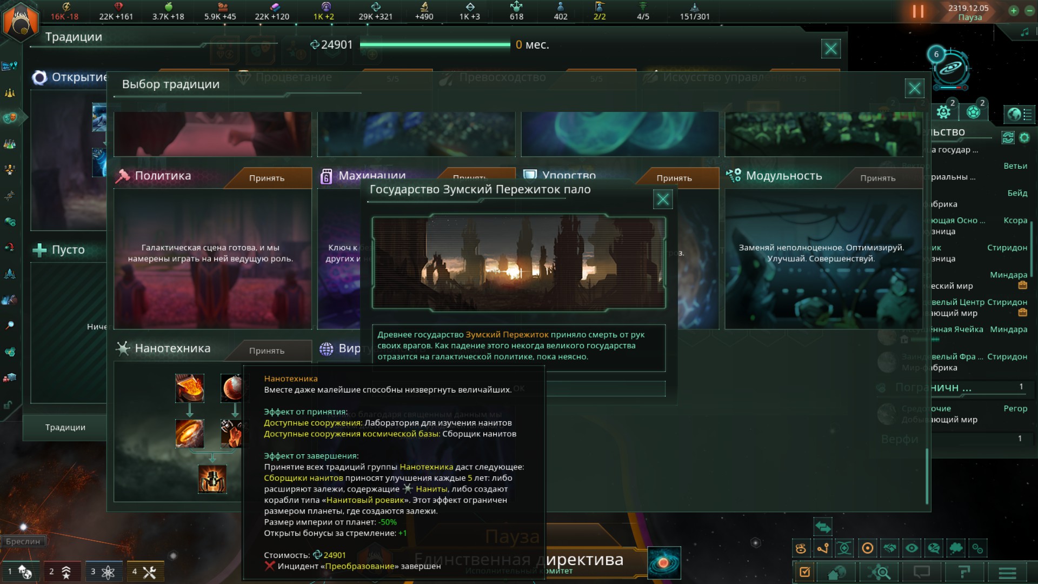Go to the home planet icon in the bottom bar
The image size is (1038, 584).
tap(837, 572)
